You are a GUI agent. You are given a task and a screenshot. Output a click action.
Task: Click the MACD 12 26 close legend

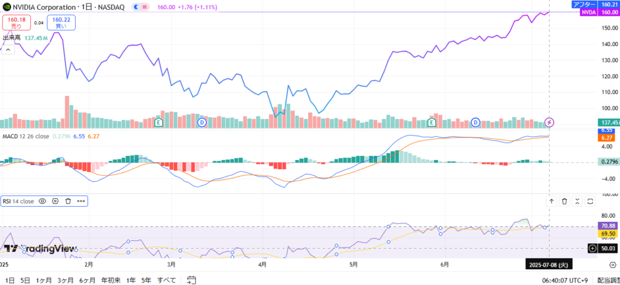point(25,136)
